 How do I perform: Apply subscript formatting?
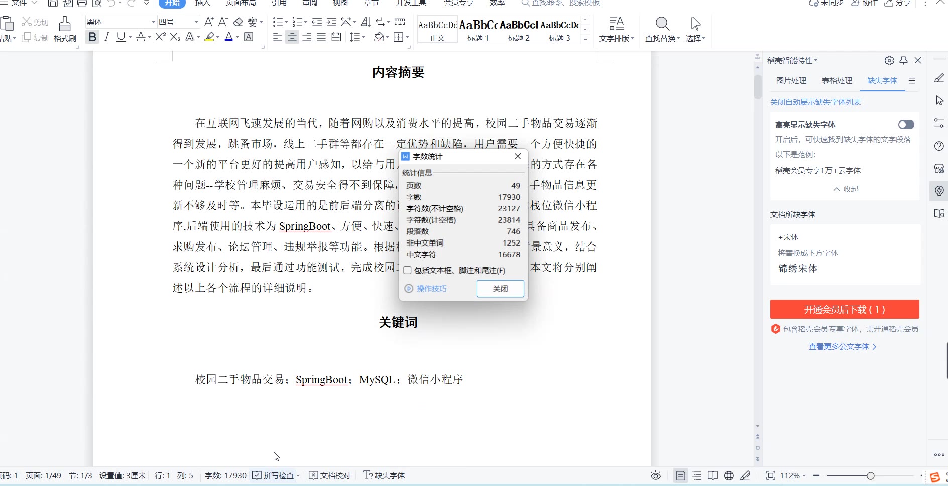[x=175, y=37]
